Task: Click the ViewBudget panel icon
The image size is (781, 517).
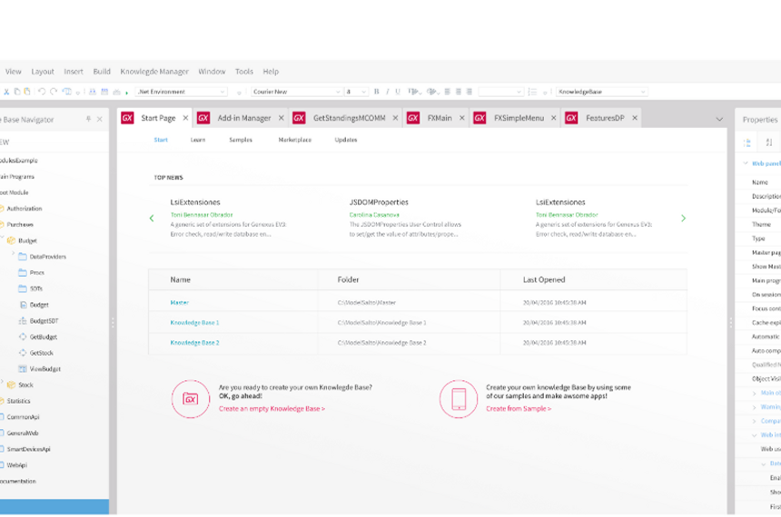Action: (x=23, y=369)
